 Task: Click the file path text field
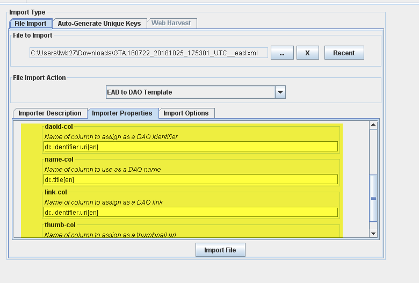click(x=148, y=53)
